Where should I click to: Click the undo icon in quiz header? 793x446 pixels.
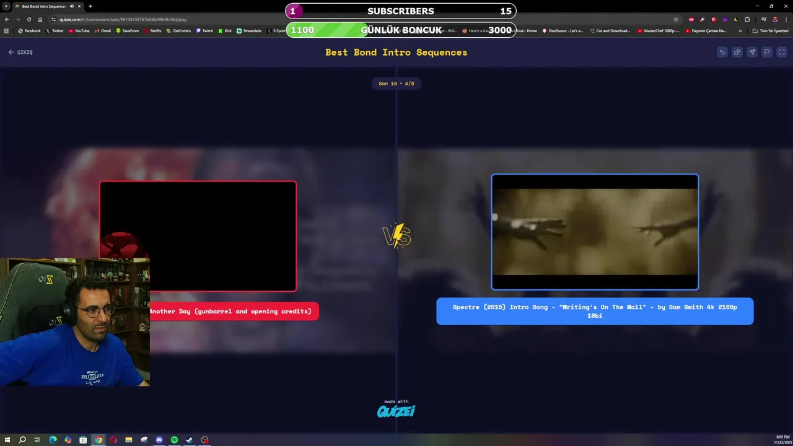click(x=722, y=52)
